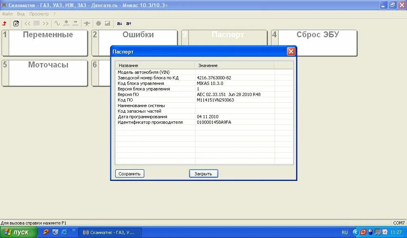Open the Пуск start menu
Image resolution: width=407 pixels, height=238 pixels.
(18, 232)
